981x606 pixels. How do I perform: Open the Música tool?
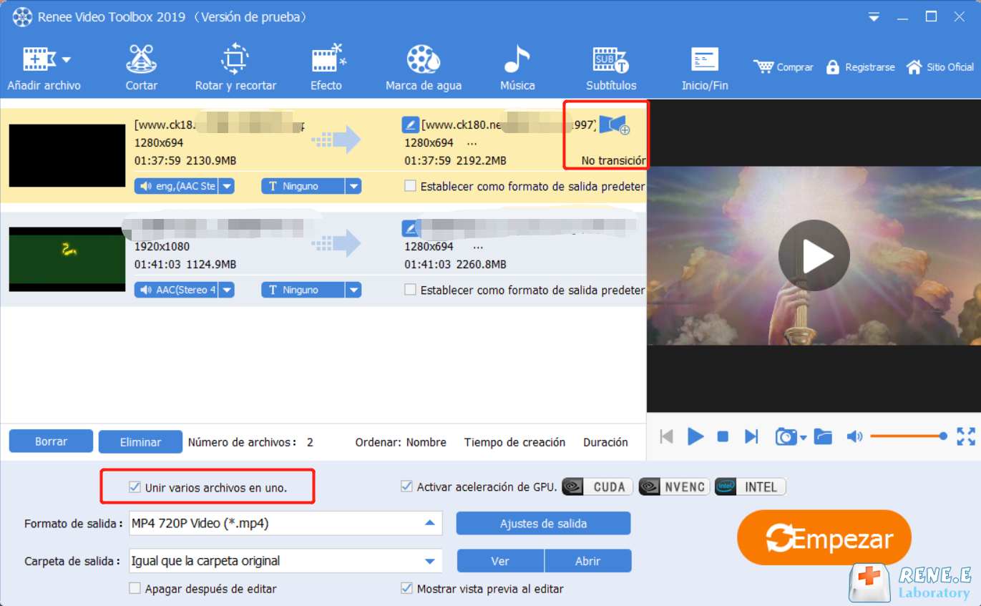click(517, 69)
